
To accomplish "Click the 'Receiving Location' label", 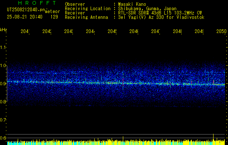I will coord(88,8).
